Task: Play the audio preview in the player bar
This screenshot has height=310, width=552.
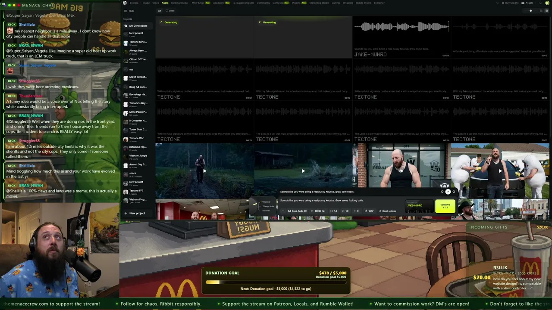Action: coord(448,192)
